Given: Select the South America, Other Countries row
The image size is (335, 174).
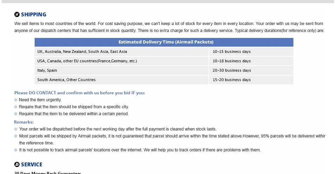Looking at the screenshot, I should coord(164,80).
